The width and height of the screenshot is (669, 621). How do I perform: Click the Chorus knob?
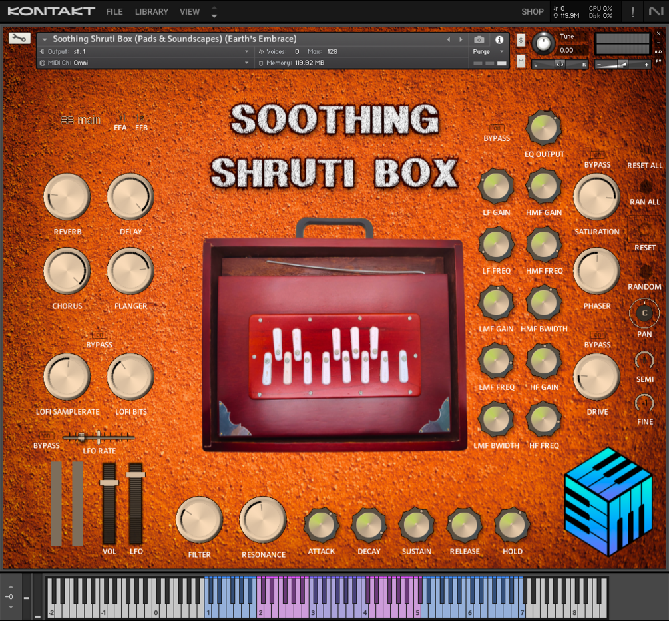tap(67, 271)
